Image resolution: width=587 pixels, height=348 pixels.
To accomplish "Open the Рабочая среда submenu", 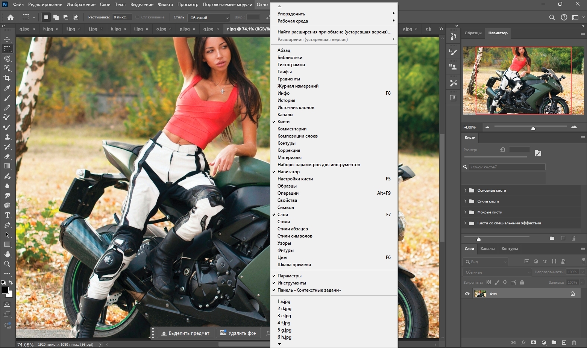I will (334, 21).
